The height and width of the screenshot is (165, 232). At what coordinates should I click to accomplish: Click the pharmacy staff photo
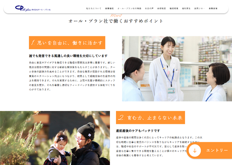[177, 69]
